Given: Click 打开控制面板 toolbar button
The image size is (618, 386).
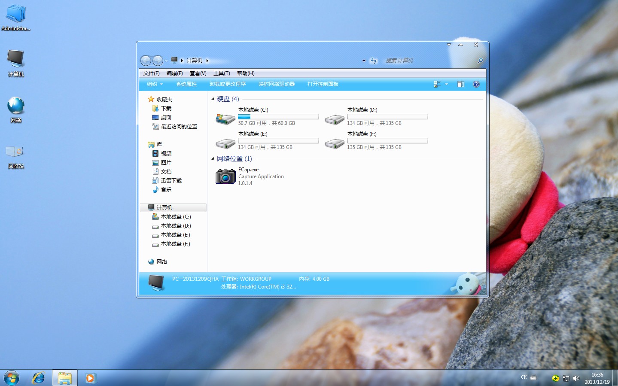Looking at the screenshot, I should coord(323,84).
